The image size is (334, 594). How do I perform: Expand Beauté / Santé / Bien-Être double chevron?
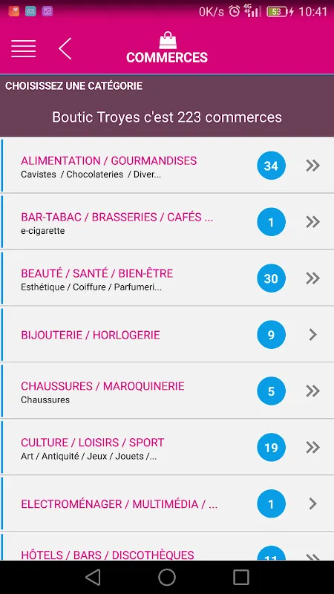pos(313,278)
